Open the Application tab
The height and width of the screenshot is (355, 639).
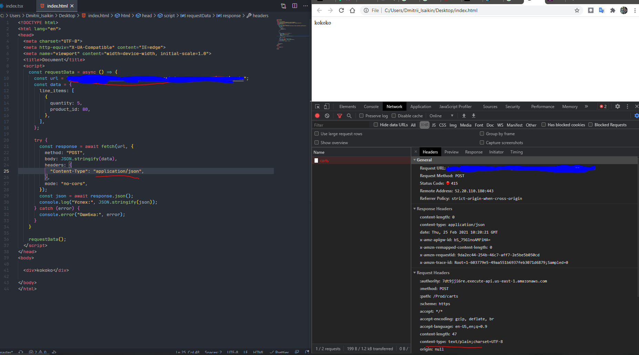[x=421, y=107]
